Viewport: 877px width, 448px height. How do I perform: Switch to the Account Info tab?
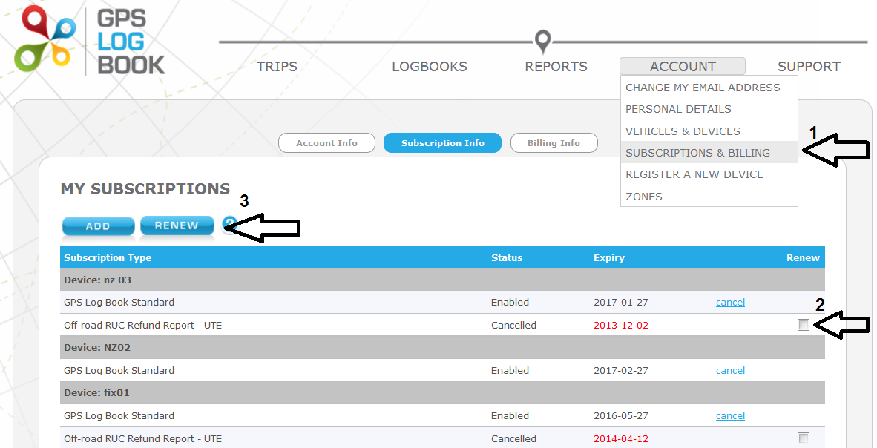(x=326, y=143)
